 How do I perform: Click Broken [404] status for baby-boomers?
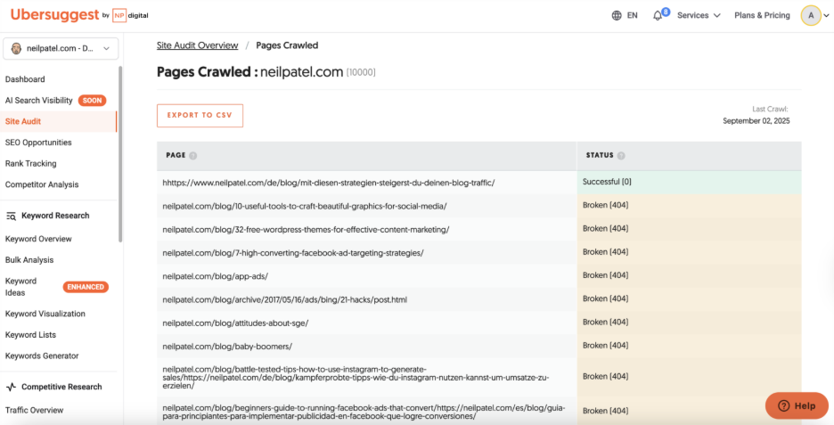[x=690, y=347]
